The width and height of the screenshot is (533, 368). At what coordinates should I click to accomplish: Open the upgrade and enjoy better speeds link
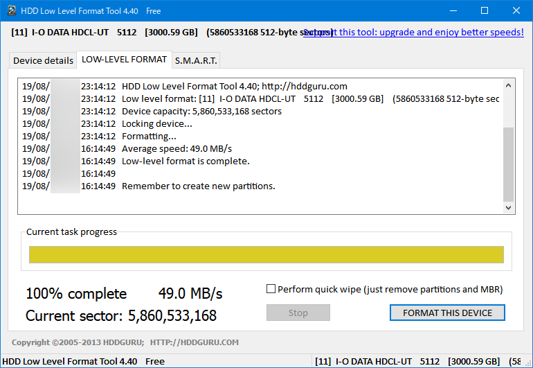413,33
